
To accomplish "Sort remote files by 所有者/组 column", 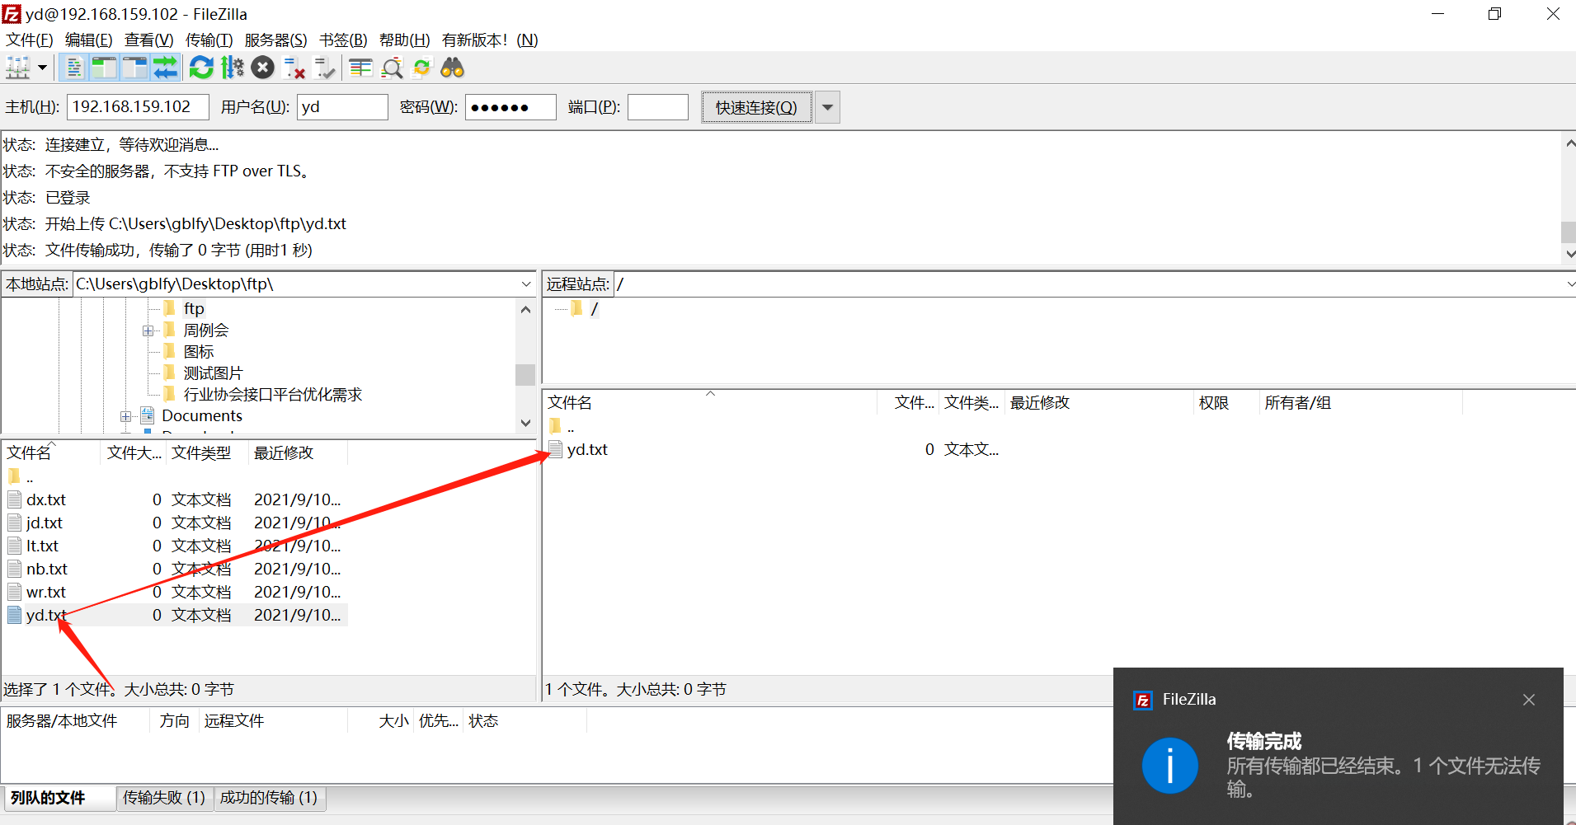I will [1361, 402].
